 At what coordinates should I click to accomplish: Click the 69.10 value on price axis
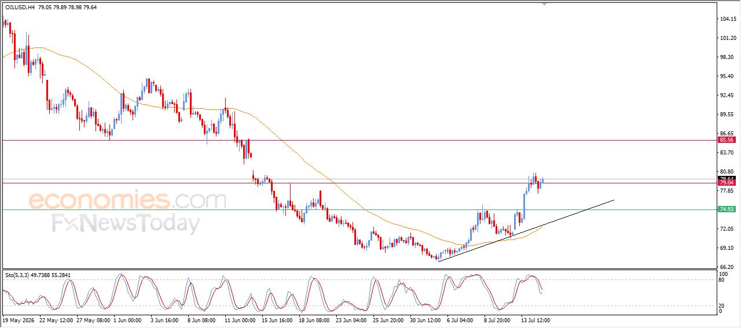[727, 248]
